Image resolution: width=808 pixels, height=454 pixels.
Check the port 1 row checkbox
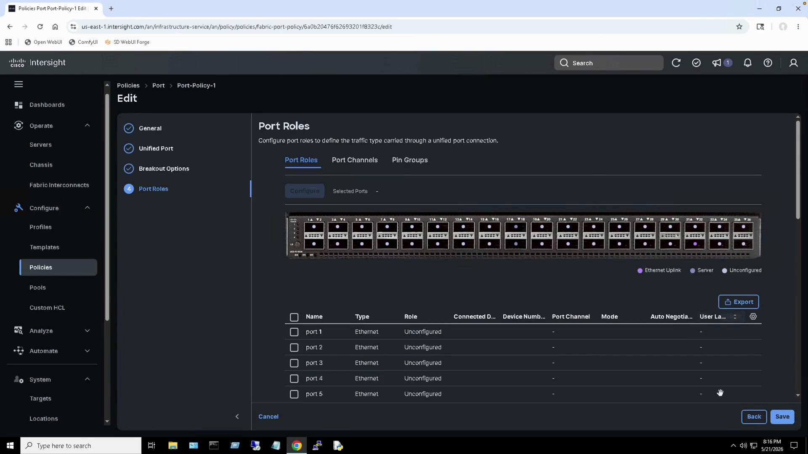(294, 332)
